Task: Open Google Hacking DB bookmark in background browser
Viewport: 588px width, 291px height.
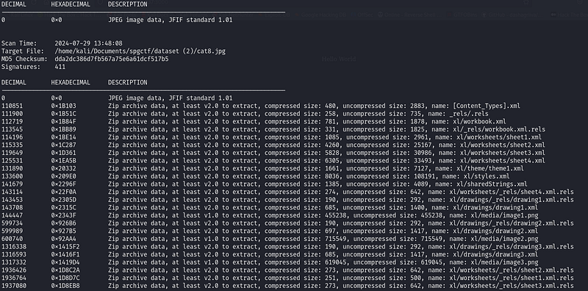Action: (321, 15)
